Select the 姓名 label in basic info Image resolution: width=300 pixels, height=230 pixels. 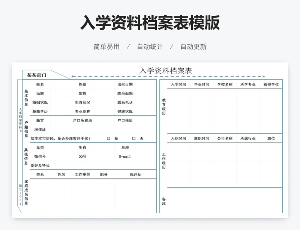click(40, 84)
